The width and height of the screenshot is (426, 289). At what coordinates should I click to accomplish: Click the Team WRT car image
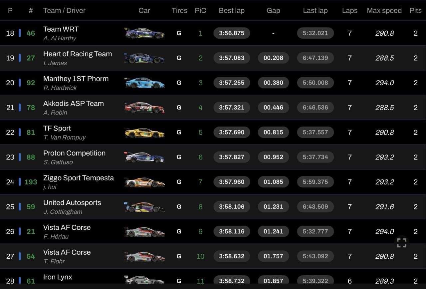[x=144, y=33]
